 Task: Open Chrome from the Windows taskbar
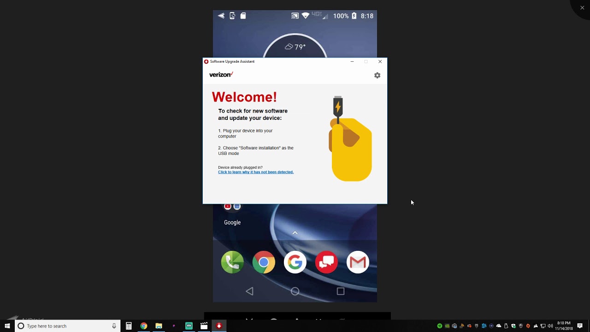(144, 326)
